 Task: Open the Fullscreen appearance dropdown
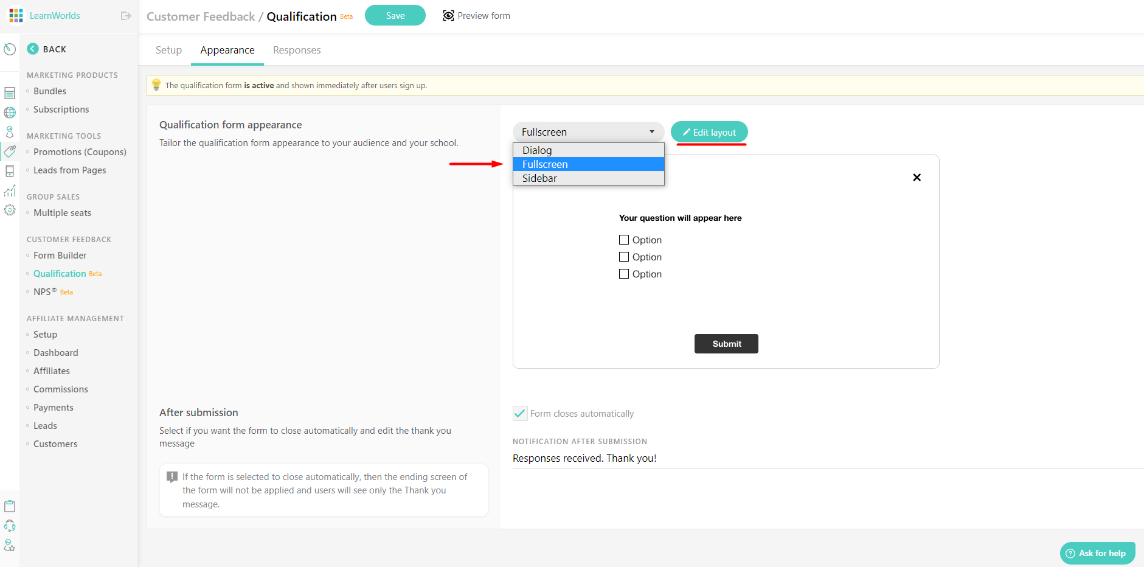588,131
